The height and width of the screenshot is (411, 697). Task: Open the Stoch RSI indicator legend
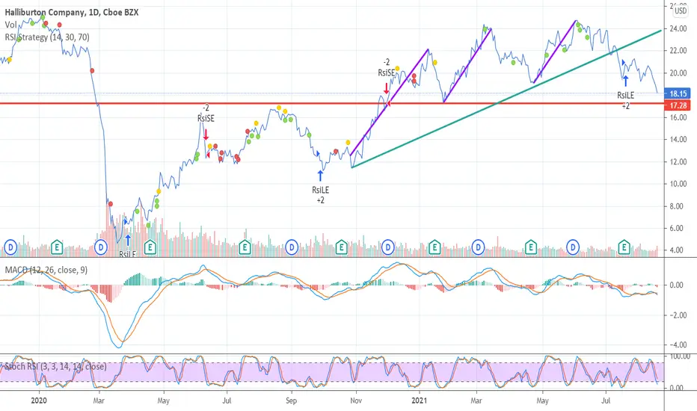[55, 367]
